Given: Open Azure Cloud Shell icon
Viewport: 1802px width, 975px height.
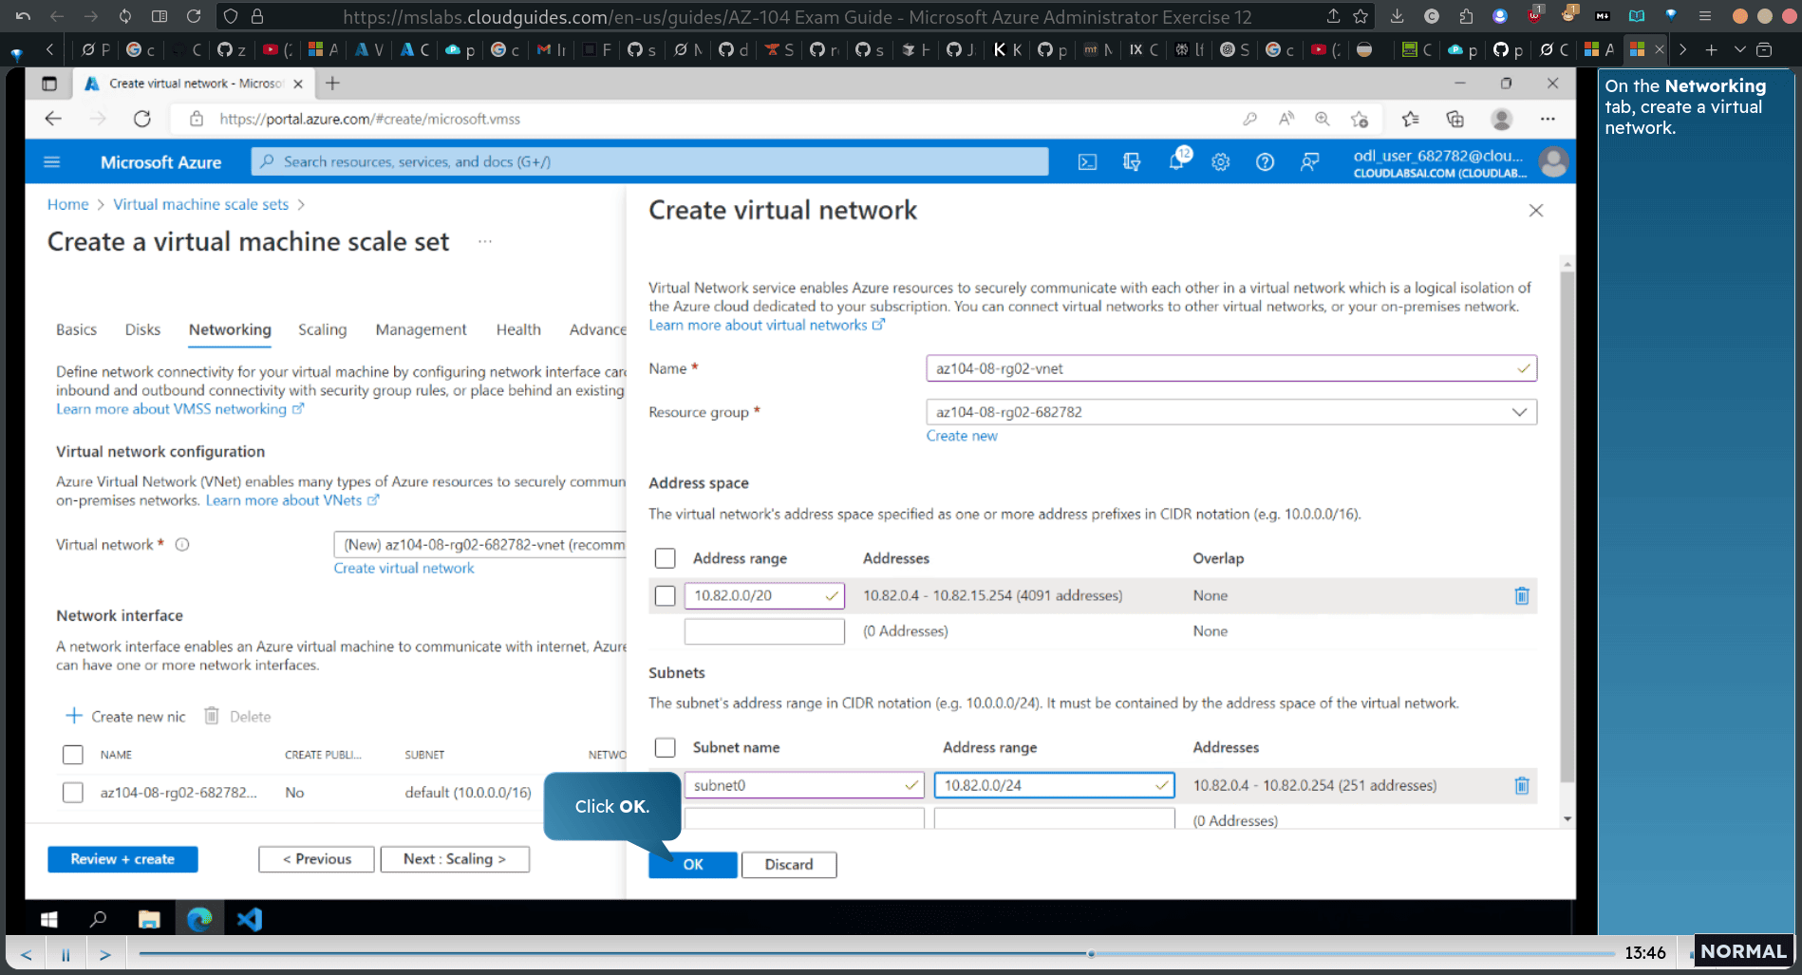Looking at the screenshot, I should [x=1087, y=162].
